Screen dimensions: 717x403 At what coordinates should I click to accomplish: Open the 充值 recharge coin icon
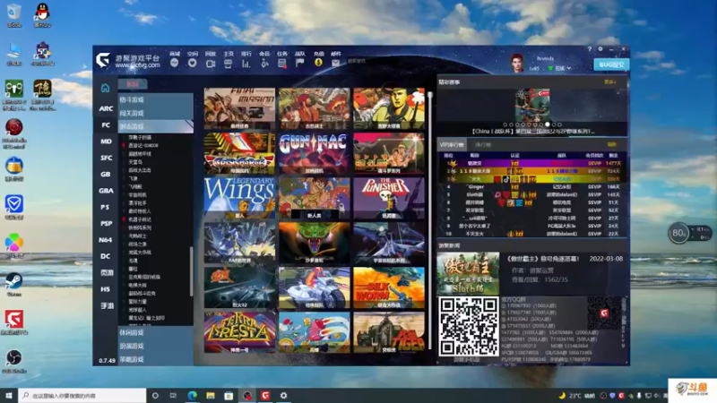318,63
